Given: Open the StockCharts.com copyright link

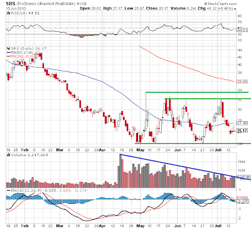Looking at the screenshot, I should [220, 4].
